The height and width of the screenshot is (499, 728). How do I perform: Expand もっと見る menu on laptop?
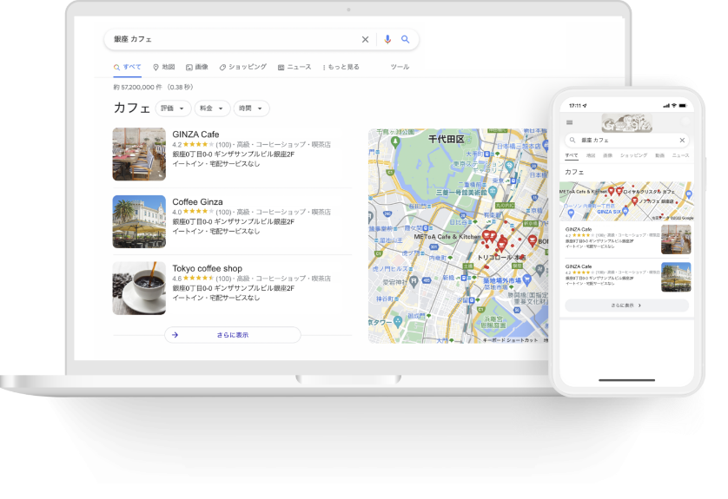point(341,67)
